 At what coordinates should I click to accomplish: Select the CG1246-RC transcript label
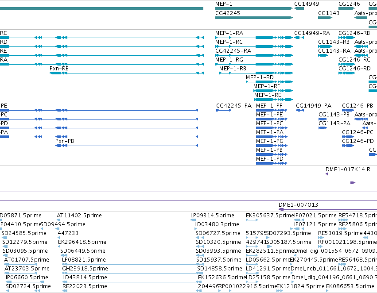(354, 60)
